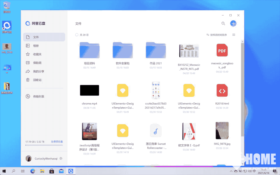Tick the select-all circle beside 共 20 项
280x175 pixels.
(x=77, y=35)
